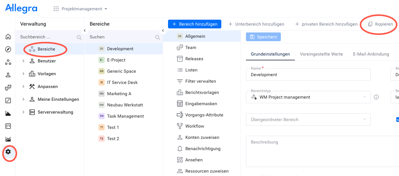
Task: Expand the Serververwaltung tree node
Action: click(23, 112)
